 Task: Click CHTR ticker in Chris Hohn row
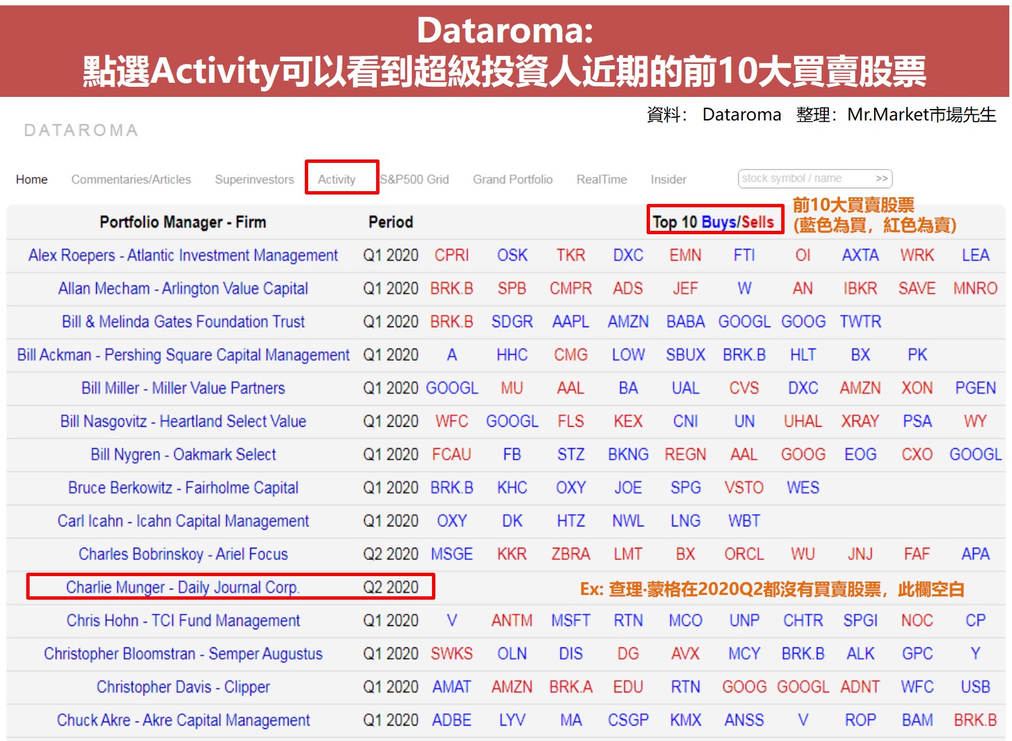coord(803,621)
